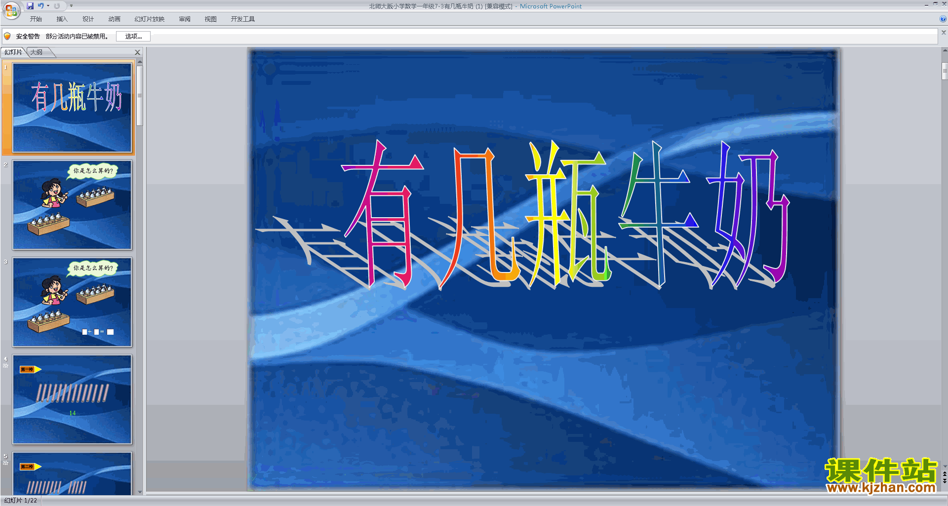Go to previous slide double-arrow button
This screenshot has width=948, height=506.
945,474
